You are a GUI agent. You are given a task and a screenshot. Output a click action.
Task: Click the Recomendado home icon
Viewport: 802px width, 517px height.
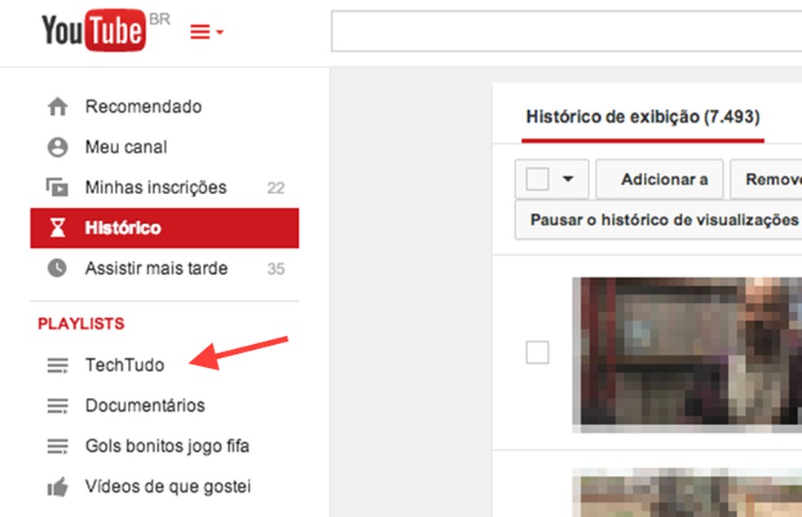(57, 106)
